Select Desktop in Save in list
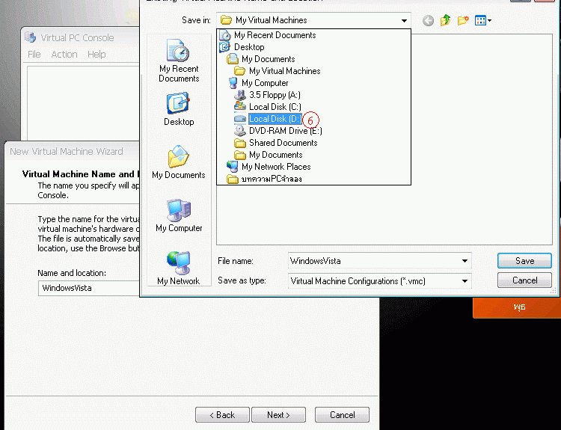 pyautogui.click(x=242, y=47)
